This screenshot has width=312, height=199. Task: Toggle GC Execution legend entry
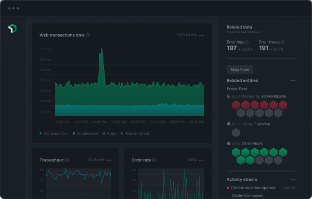click(x=54, y=133)
